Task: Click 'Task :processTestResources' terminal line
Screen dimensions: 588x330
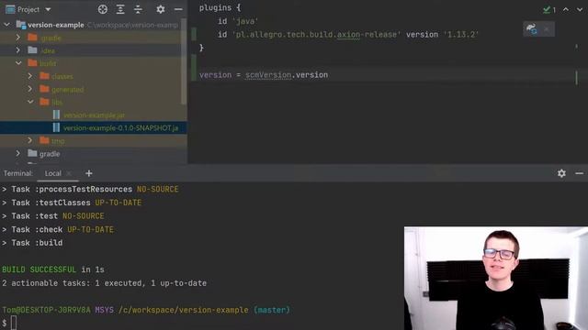Action: [90, 189]
